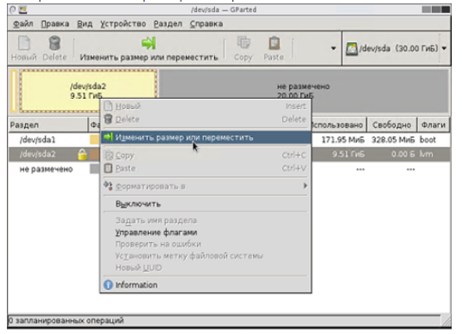Choose Изменить размер или переместить in context menu
The image size is (462, 334).
pyautogui.click(x=206, y=137)
